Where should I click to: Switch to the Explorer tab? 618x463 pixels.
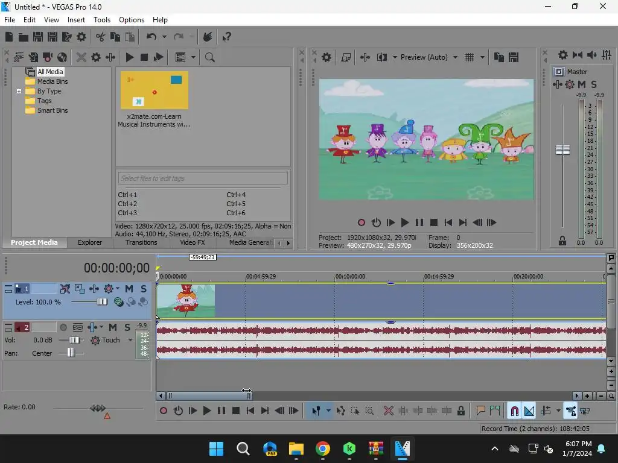[90, 242]
